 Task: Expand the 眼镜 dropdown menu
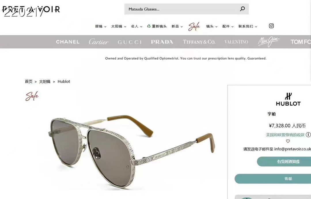pos(101,26)
